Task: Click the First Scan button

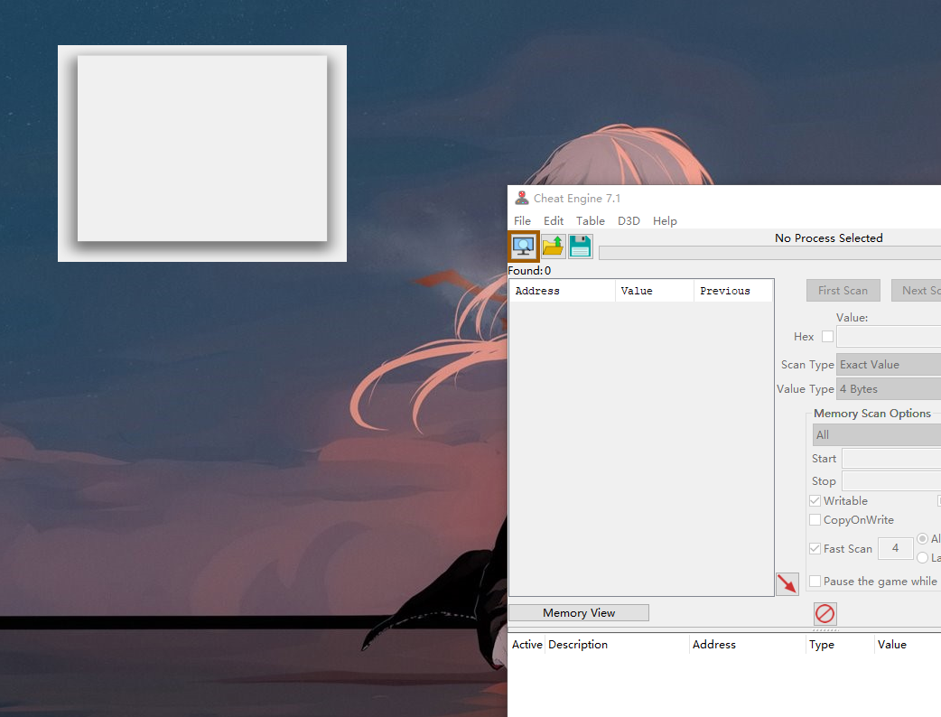Action: pyautogui.click(x=843, y=291)
